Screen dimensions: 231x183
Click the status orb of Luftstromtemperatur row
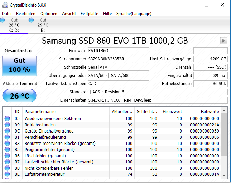(7, 174)
